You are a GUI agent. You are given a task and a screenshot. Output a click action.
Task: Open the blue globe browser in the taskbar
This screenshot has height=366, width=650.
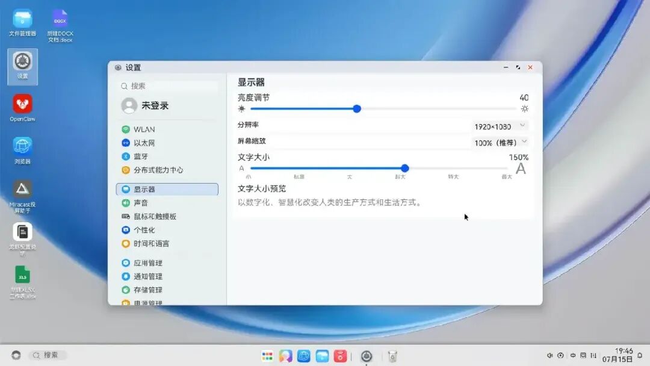coord(304,356)
